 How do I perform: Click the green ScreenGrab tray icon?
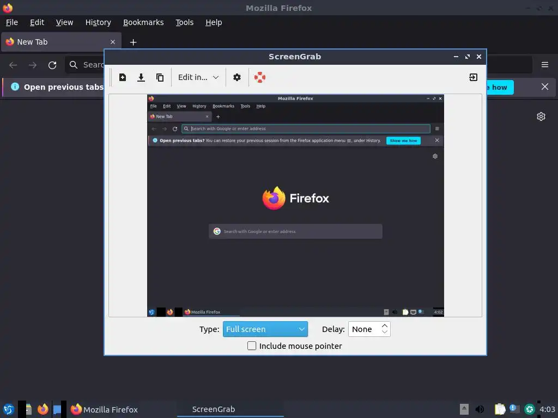(530, 409)
